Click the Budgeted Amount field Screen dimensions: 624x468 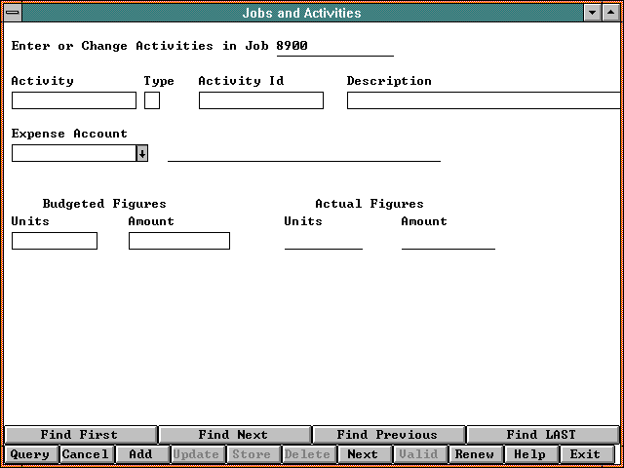(179, 241)
